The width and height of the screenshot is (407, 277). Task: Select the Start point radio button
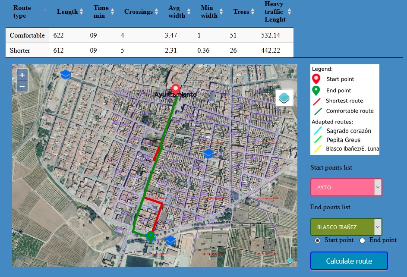pyautogui.click(x=318, y=240)
